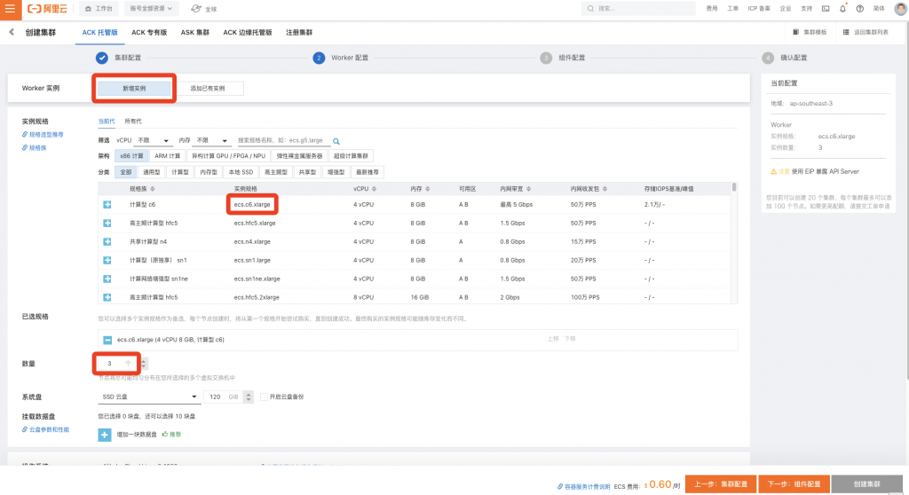The width and height of the screenshot is (909, 495).
Task: Adjust the system disk size stepper
Action: click(x=249, y=397)
